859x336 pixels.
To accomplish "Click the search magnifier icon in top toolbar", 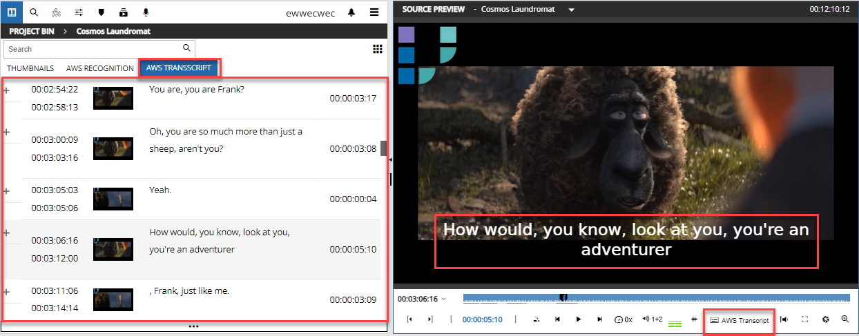I will pos(35,12).
